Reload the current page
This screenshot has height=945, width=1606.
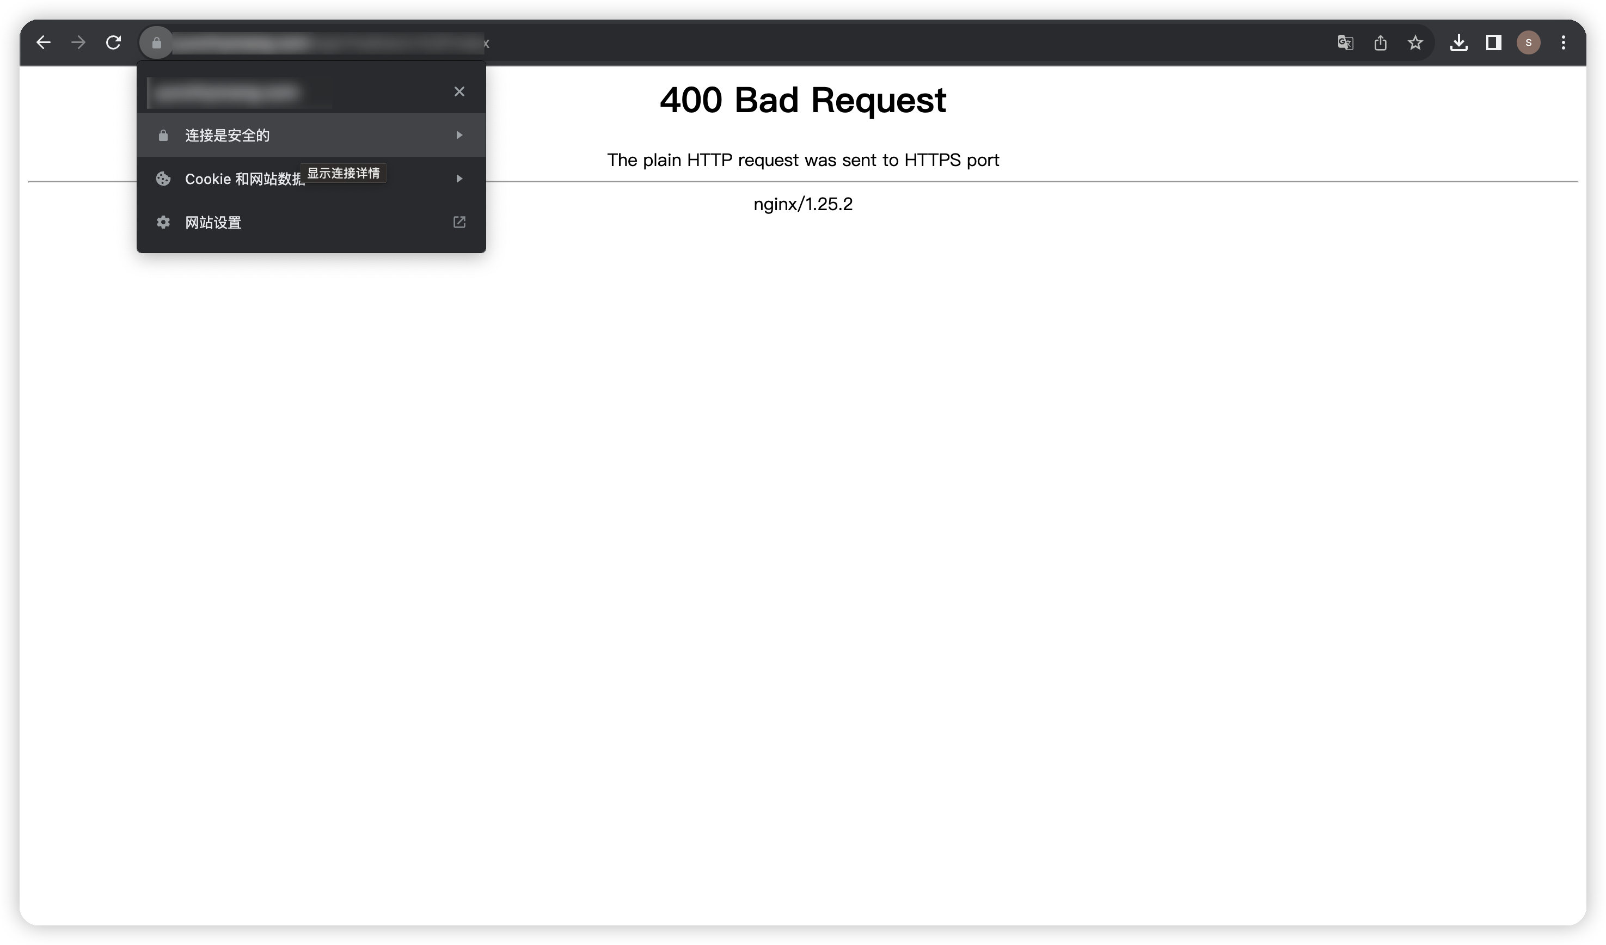click(113, 42)
